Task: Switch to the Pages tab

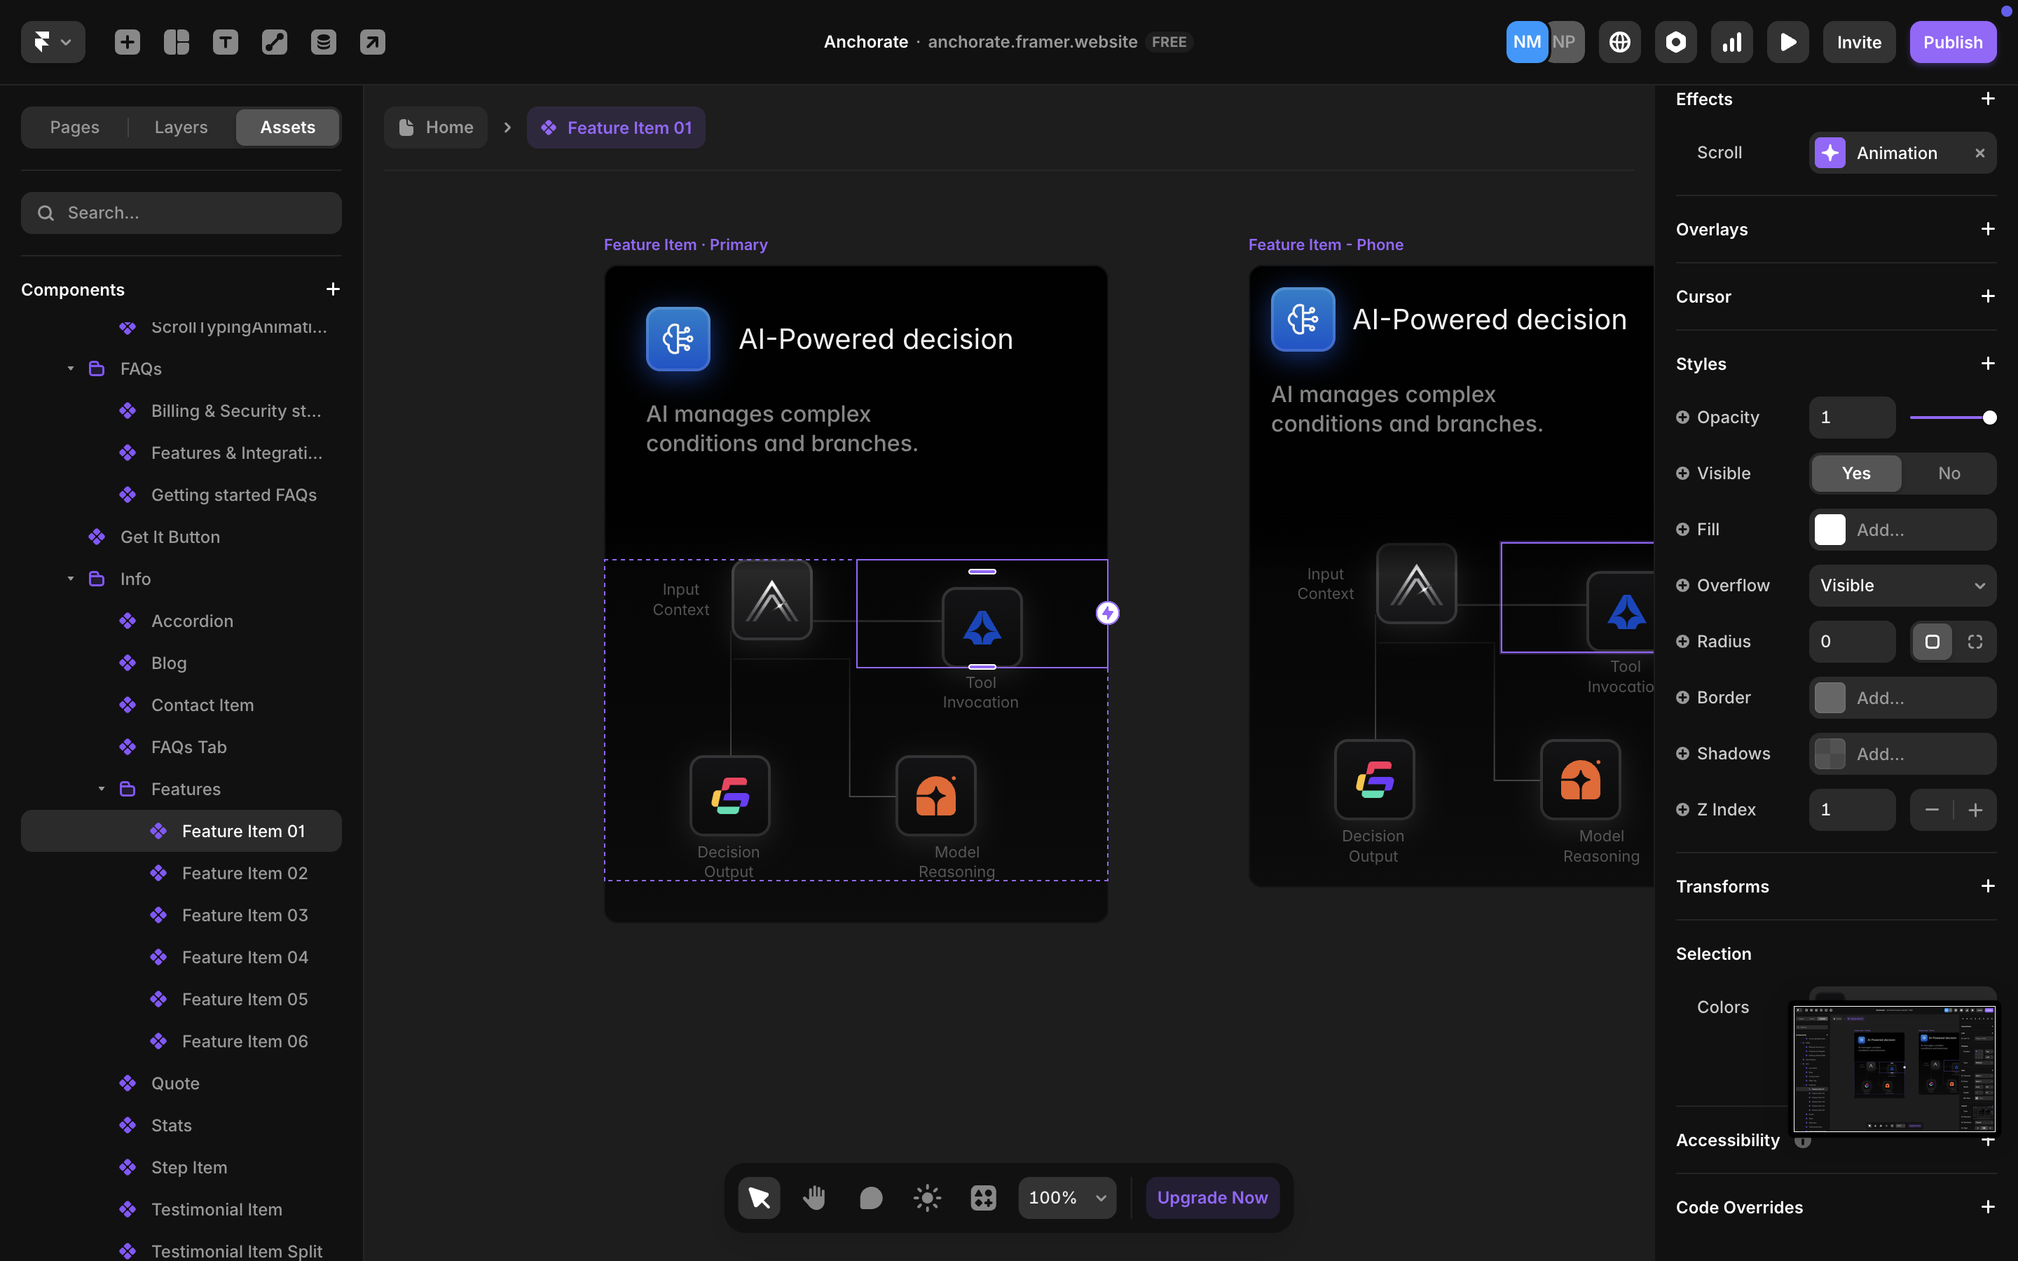Action: tap(74, 127)
